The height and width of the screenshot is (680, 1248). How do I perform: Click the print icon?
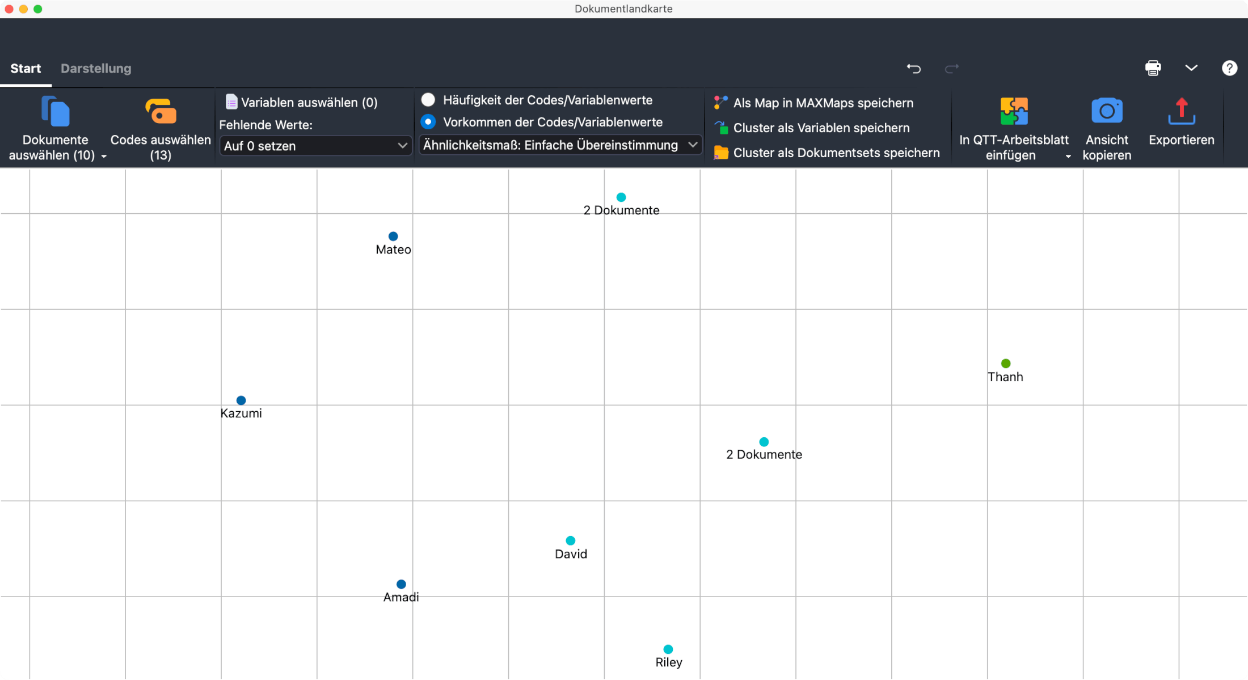click(x=1153, y=68)
